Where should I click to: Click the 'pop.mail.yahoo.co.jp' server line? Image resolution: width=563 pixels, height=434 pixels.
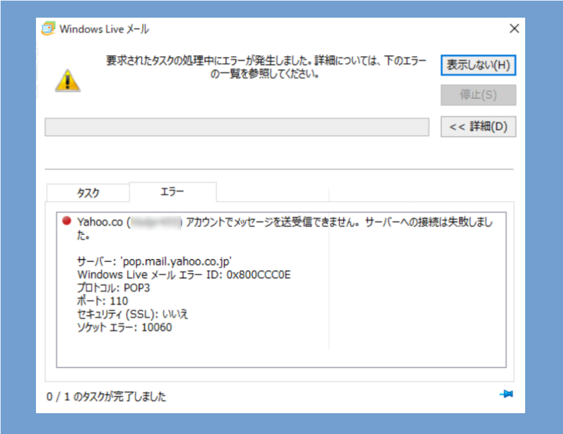click(158, 261)
